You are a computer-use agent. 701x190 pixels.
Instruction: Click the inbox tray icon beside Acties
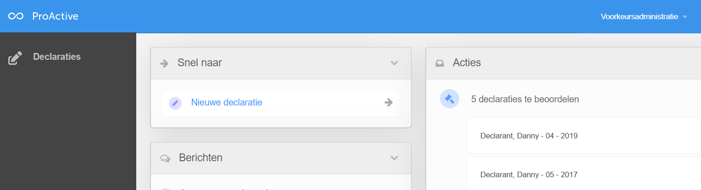(440, 63)
